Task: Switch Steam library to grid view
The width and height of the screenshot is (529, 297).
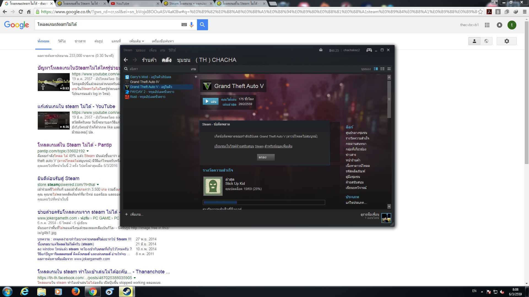Action: coord(389,69)
